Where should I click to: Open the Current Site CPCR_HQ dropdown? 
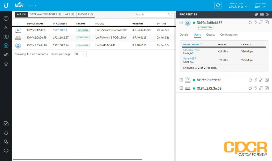point(238,7)
